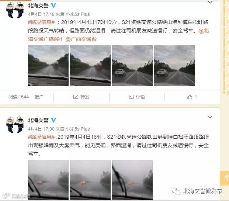Viewport: 229px width, 201px height.
Task: Open 评论 comments on the first post
Action: 137,97
